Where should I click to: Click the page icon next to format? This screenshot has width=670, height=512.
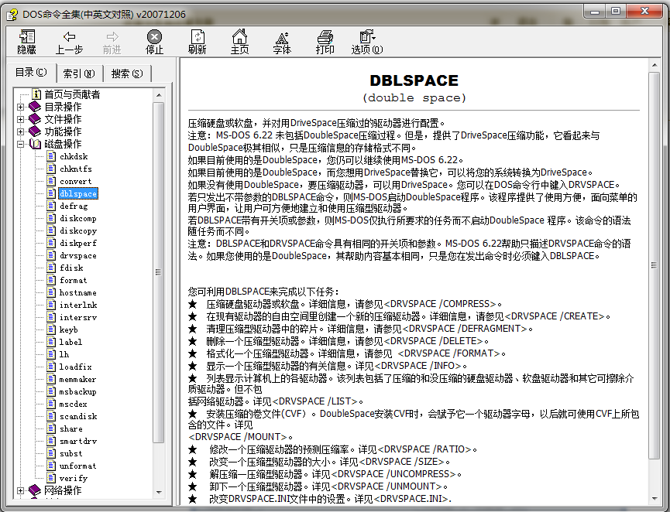(x=51, y=280)
